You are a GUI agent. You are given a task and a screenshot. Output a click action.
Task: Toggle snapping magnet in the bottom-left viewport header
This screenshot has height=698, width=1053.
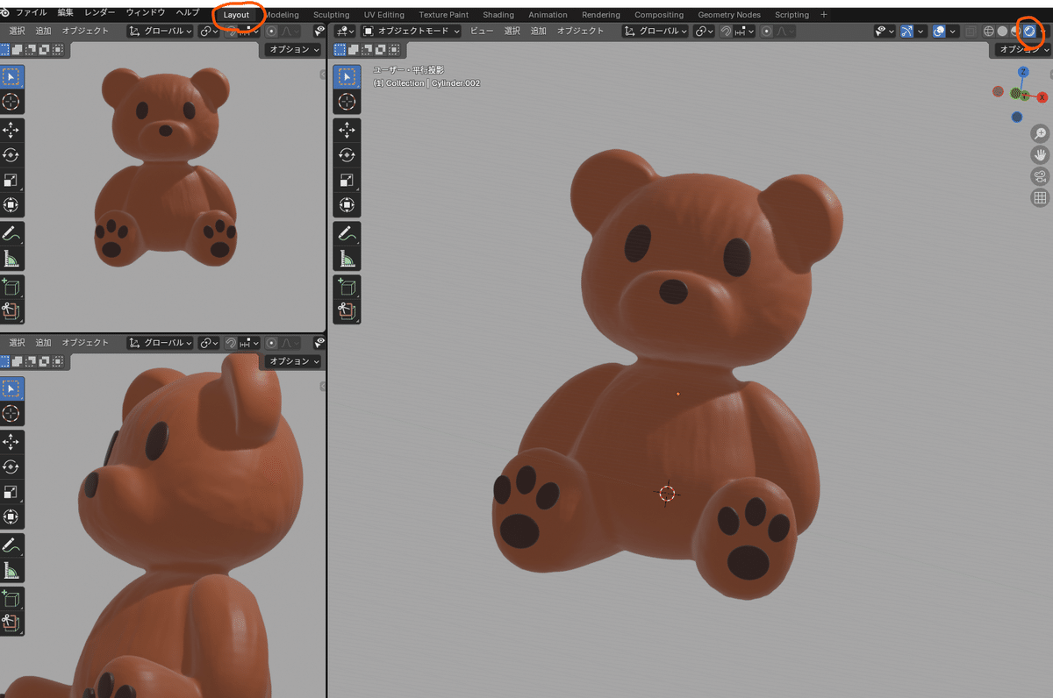pos(230,343)
